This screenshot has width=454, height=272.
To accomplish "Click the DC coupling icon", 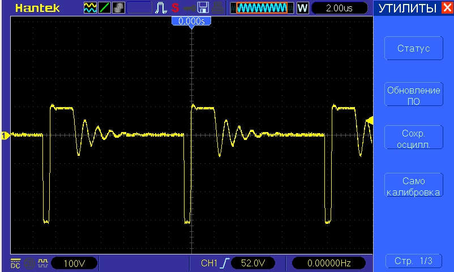I will pos(15,263).
